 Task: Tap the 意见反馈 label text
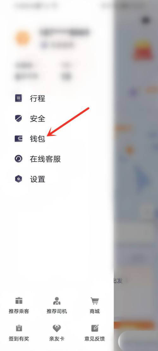pos(95,339)
